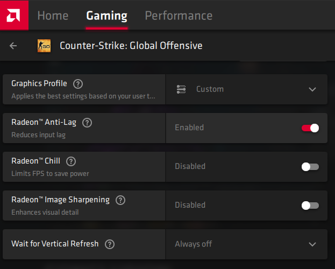Expand the Wait for Vertical Refresh chevron
Image resolution: width=335 pixels, height=269 pixels.
click(x=312, y=244)
